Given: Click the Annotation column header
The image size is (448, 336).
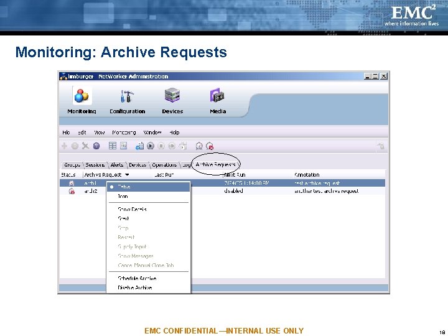Looking at the screenshot, I should pos(307,175).
